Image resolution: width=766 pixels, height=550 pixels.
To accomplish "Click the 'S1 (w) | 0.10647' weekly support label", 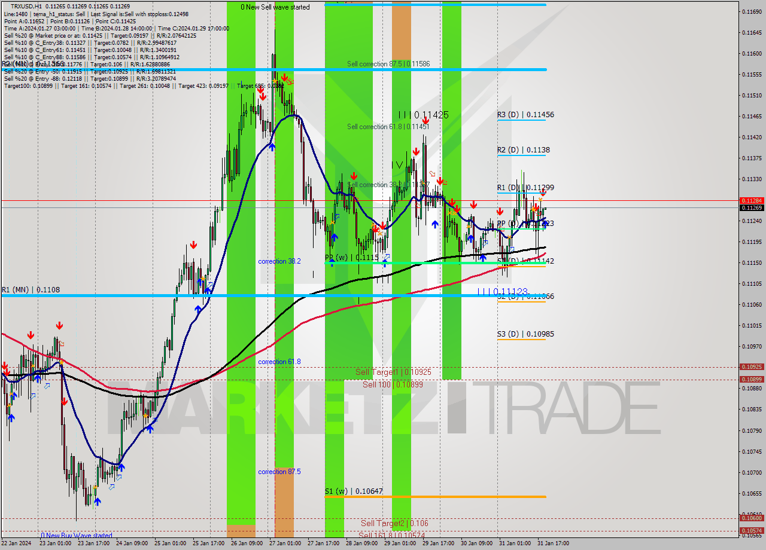I will point(354,491).
